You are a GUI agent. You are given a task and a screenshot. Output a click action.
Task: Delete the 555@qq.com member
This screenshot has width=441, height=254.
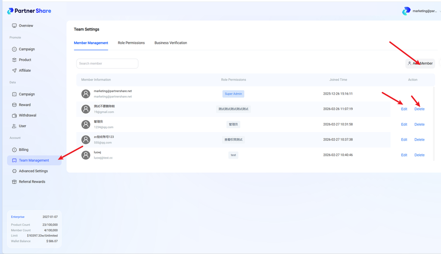419,140
